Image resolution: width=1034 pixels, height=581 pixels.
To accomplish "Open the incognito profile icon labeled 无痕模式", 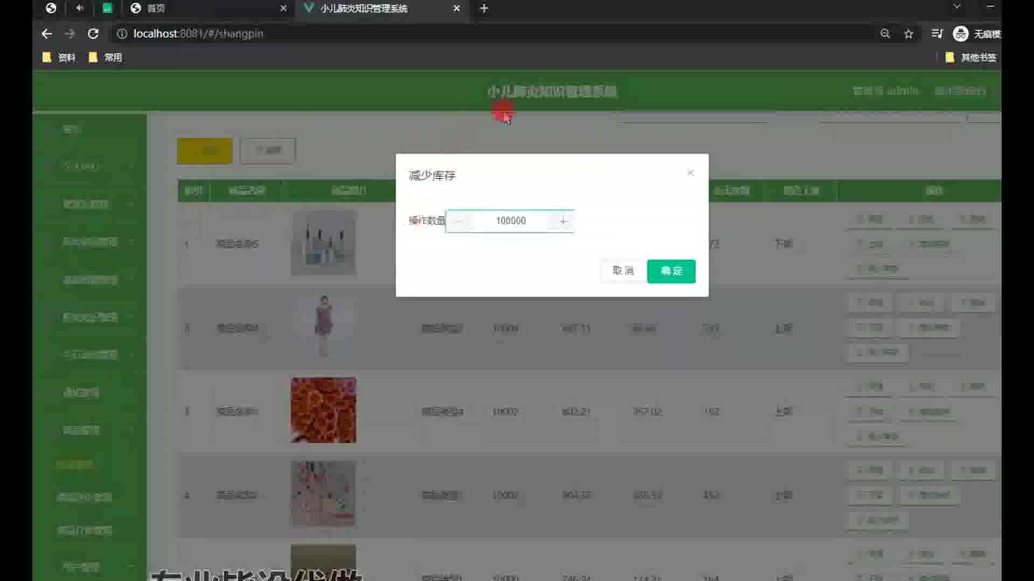I will click(976, 33).
